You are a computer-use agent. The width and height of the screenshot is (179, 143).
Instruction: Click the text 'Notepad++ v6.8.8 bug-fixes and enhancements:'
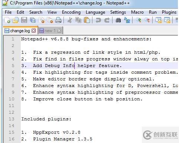point(86,39)
